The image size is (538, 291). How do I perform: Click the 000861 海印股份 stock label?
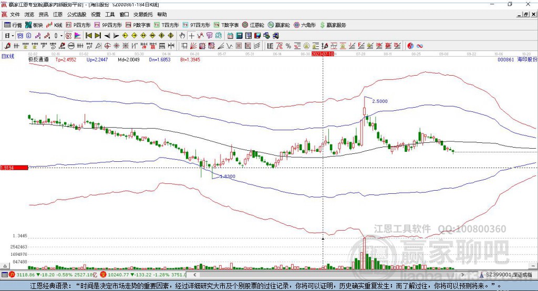tap(518, 59)
